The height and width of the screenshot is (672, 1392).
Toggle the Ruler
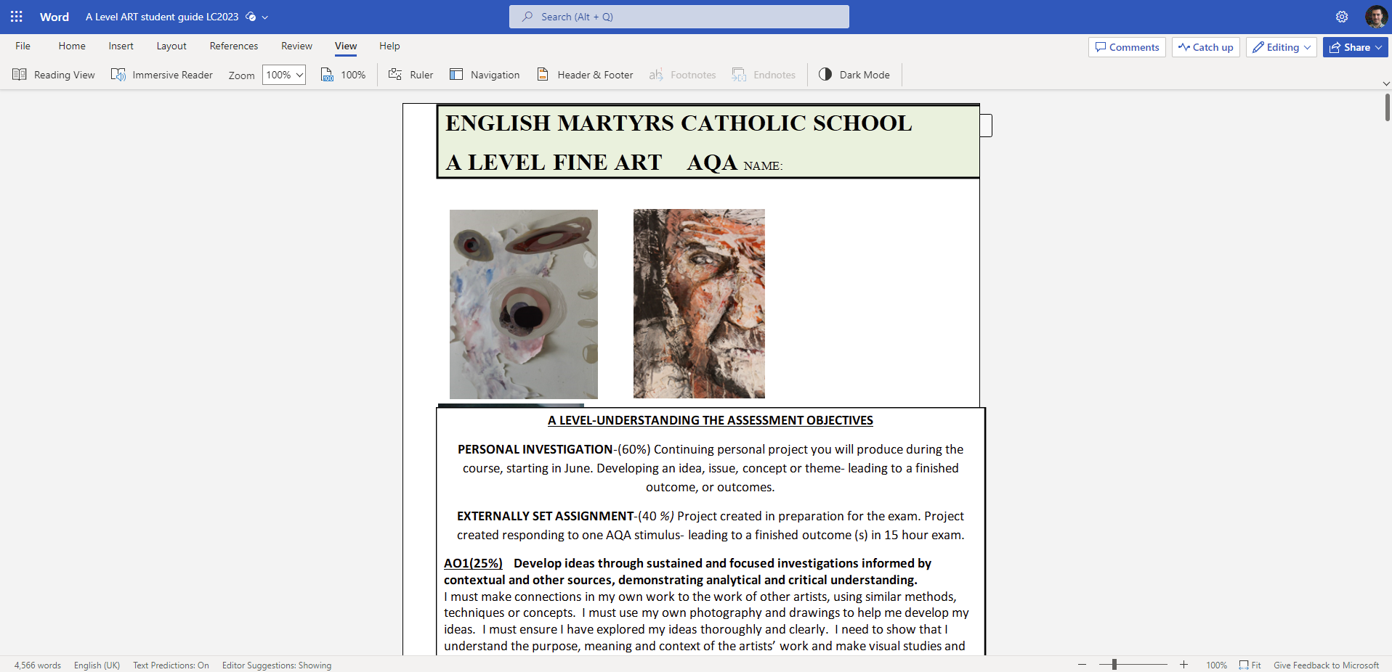[x=411, y=75]
